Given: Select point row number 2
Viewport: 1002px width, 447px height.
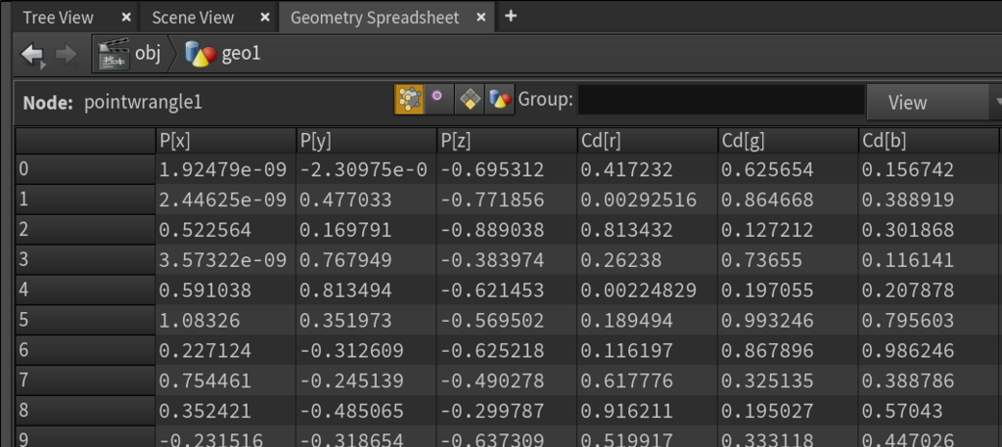Looking at the screenshot, I should coord(86,230).
